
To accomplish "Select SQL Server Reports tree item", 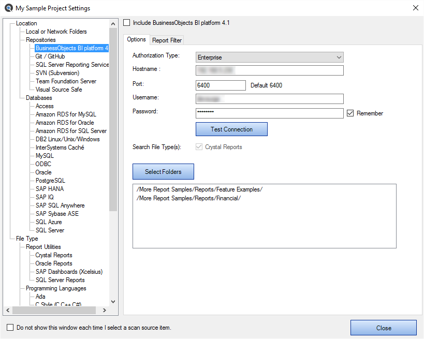I will point(60,280).
